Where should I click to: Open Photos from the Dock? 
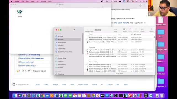(93, 95)
